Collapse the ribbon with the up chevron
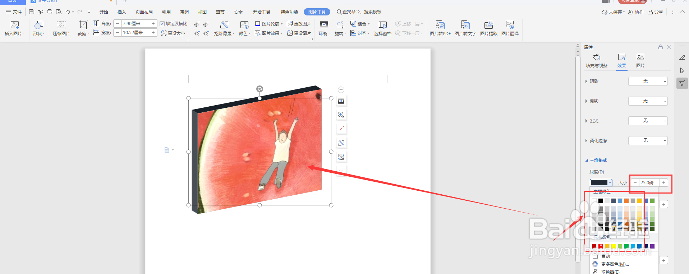 (x=682, y=12)
